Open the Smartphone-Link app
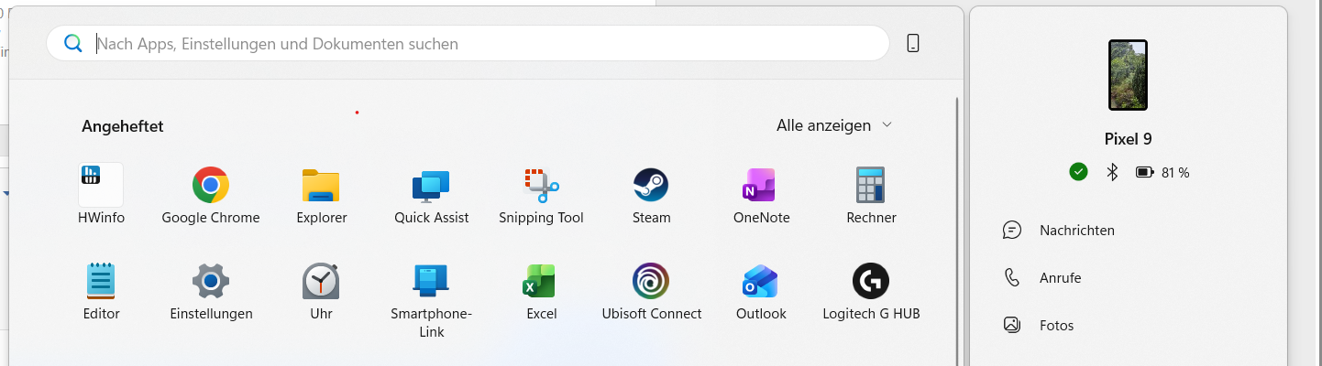The width and height of the screenshot is (1322, 366). coord(431,300)
